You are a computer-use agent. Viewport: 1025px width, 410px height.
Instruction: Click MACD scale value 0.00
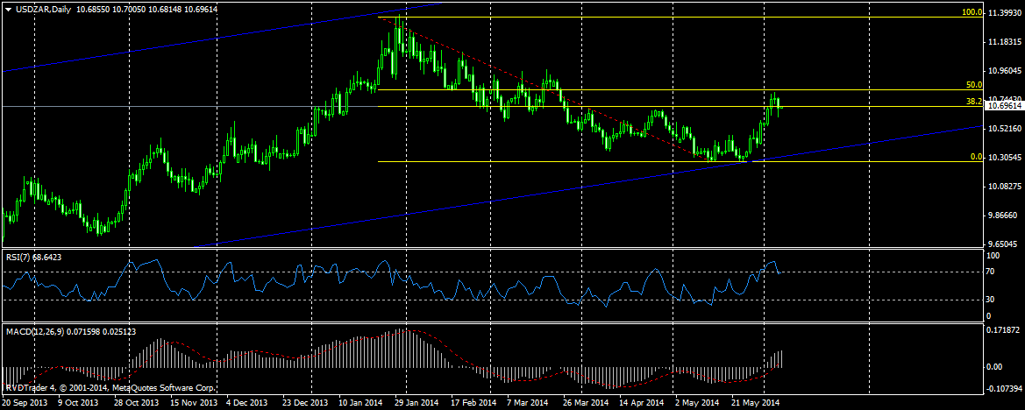point(996,366)
